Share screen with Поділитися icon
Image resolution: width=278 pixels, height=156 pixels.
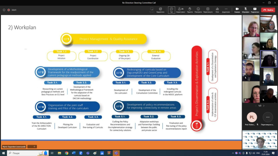pyautogui.click(x=255, y=10)
